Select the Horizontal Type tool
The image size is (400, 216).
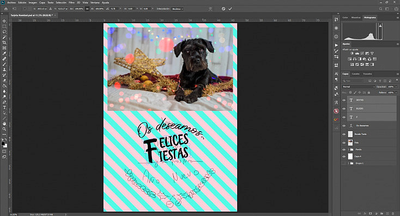point(4,108)
